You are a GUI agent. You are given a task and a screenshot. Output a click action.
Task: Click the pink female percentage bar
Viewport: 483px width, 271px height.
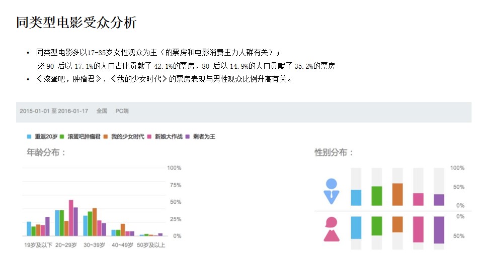click(x=418, y=229)
